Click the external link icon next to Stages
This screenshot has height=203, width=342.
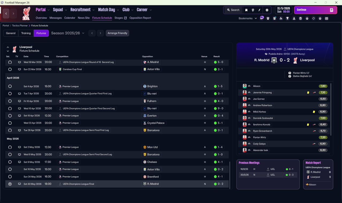pyautogui.click(x=125, y=18)
